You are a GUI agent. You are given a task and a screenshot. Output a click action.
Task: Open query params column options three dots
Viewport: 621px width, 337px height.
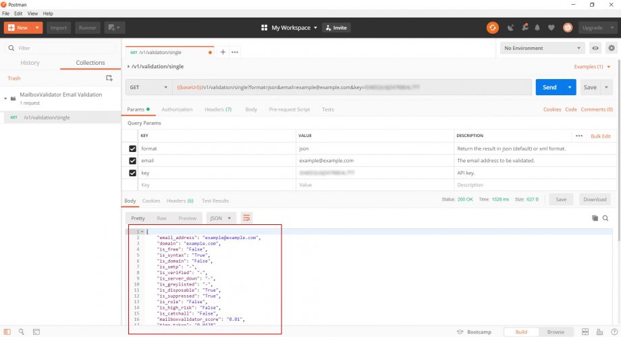(x=579, y=136)
